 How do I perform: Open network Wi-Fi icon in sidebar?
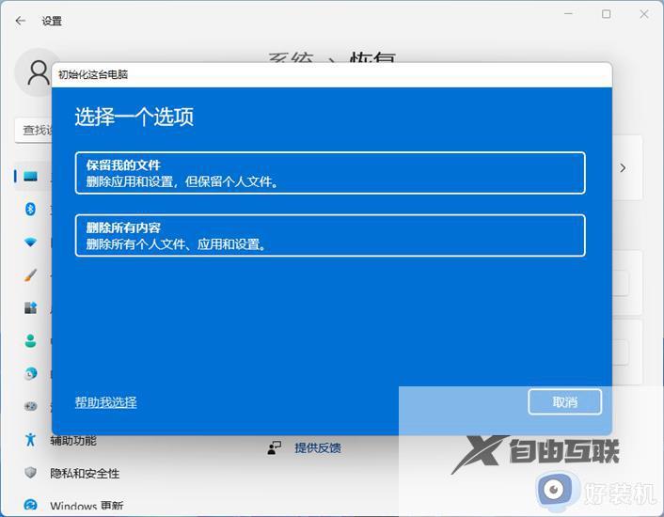click(30, 242)
